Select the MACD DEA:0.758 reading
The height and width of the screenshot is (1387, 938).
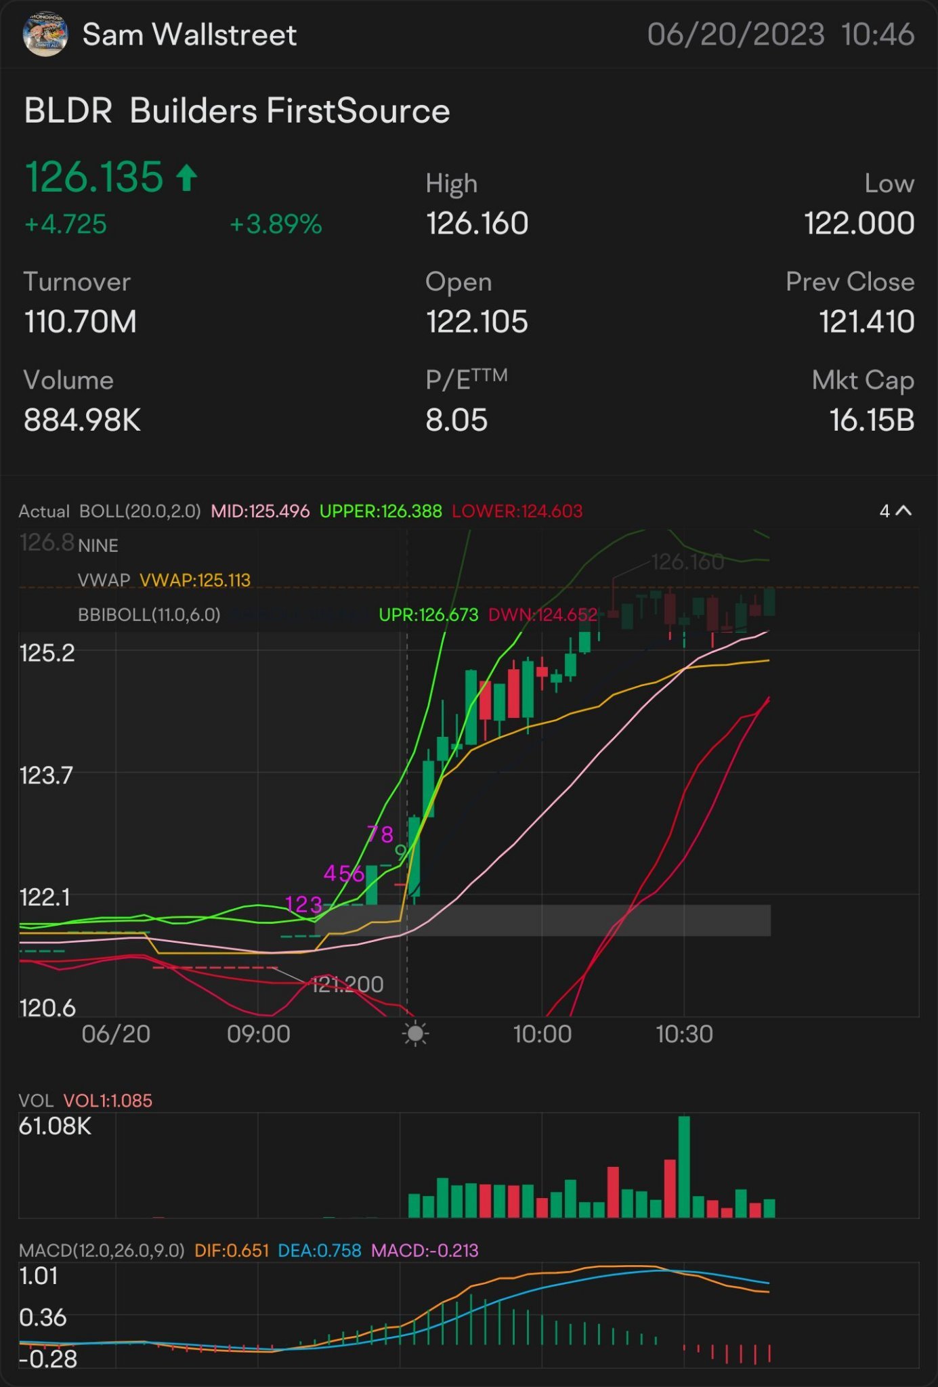tap(320, 1250)
